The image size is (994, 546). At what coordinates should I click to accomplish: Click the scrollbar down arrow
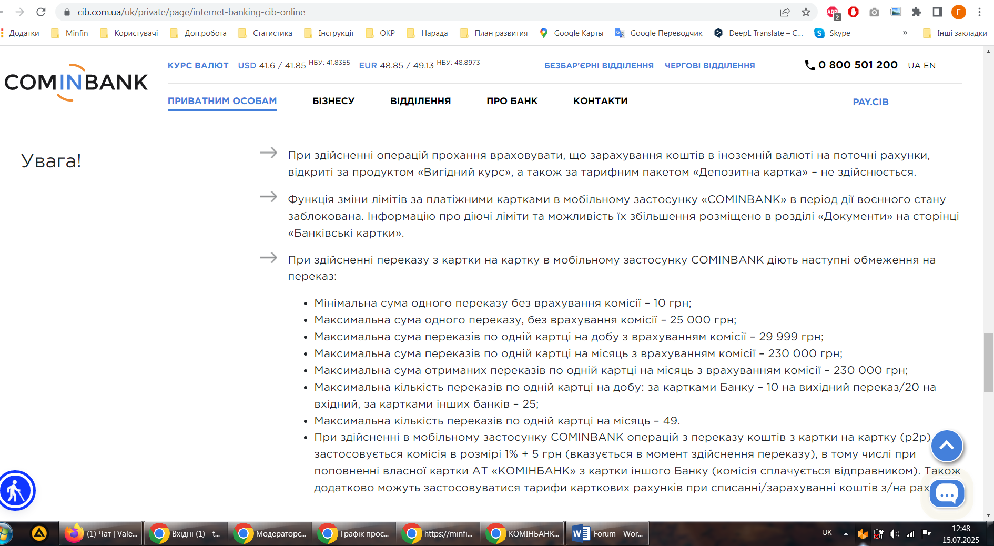click(989, 515)
